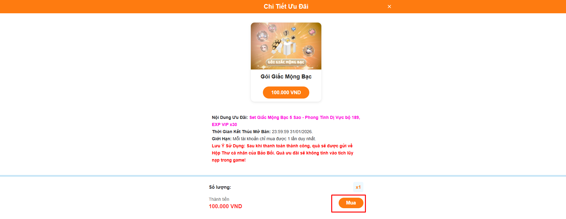
Task: Click the white dress bubble icon
Action: [309, 51]
